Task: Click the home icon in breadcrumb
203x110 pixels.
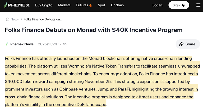Action: click(x=8, y=19)
